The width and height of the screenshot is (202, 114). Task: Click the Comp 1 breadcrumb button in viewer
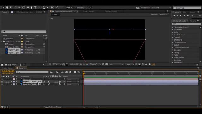click(56, 14)
